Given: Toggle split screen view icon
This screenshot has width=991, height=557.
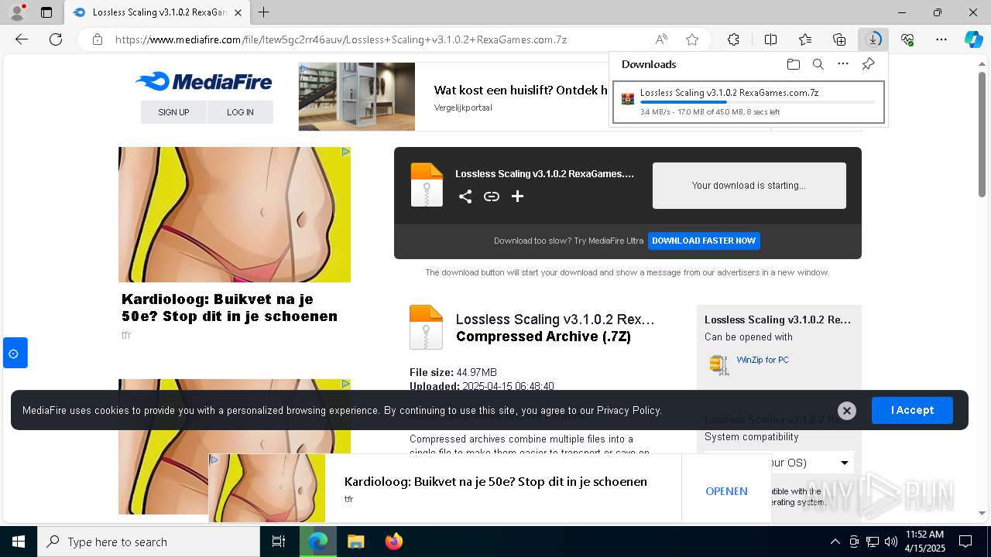Looking at the screenshot, I should (770, 39).
